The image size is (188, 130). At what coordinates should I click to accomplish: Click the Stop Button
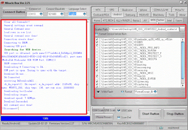175,114
